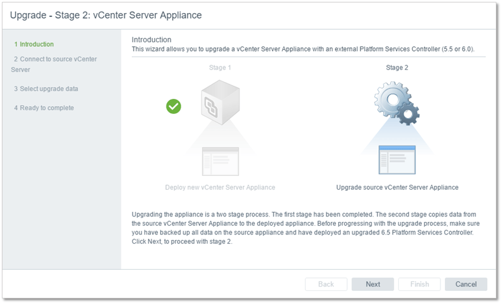
Task: Click the 'Stage 1' label
Action: [x=220, y=68]
